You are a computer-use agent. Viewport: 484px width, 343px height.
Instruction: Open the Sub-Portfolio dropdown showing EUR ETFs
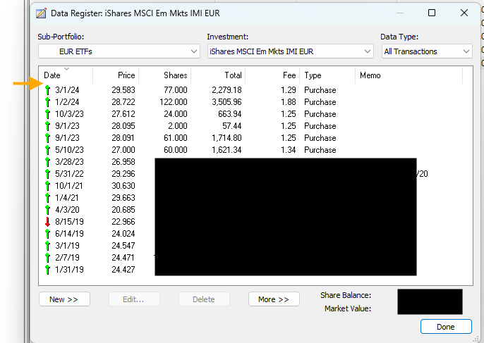119,51
